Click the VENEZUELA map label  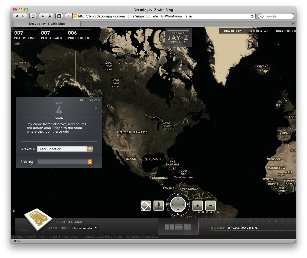[190, 188]
